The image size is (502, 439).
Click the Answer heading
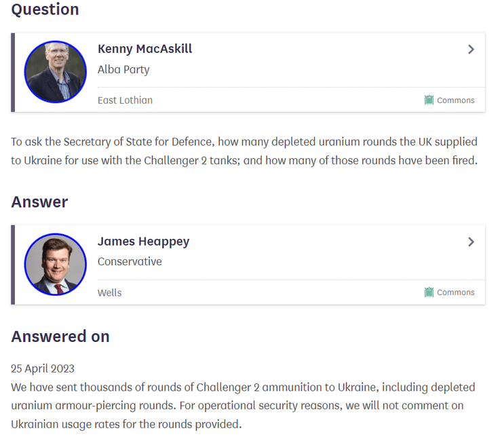click(39, 202)
